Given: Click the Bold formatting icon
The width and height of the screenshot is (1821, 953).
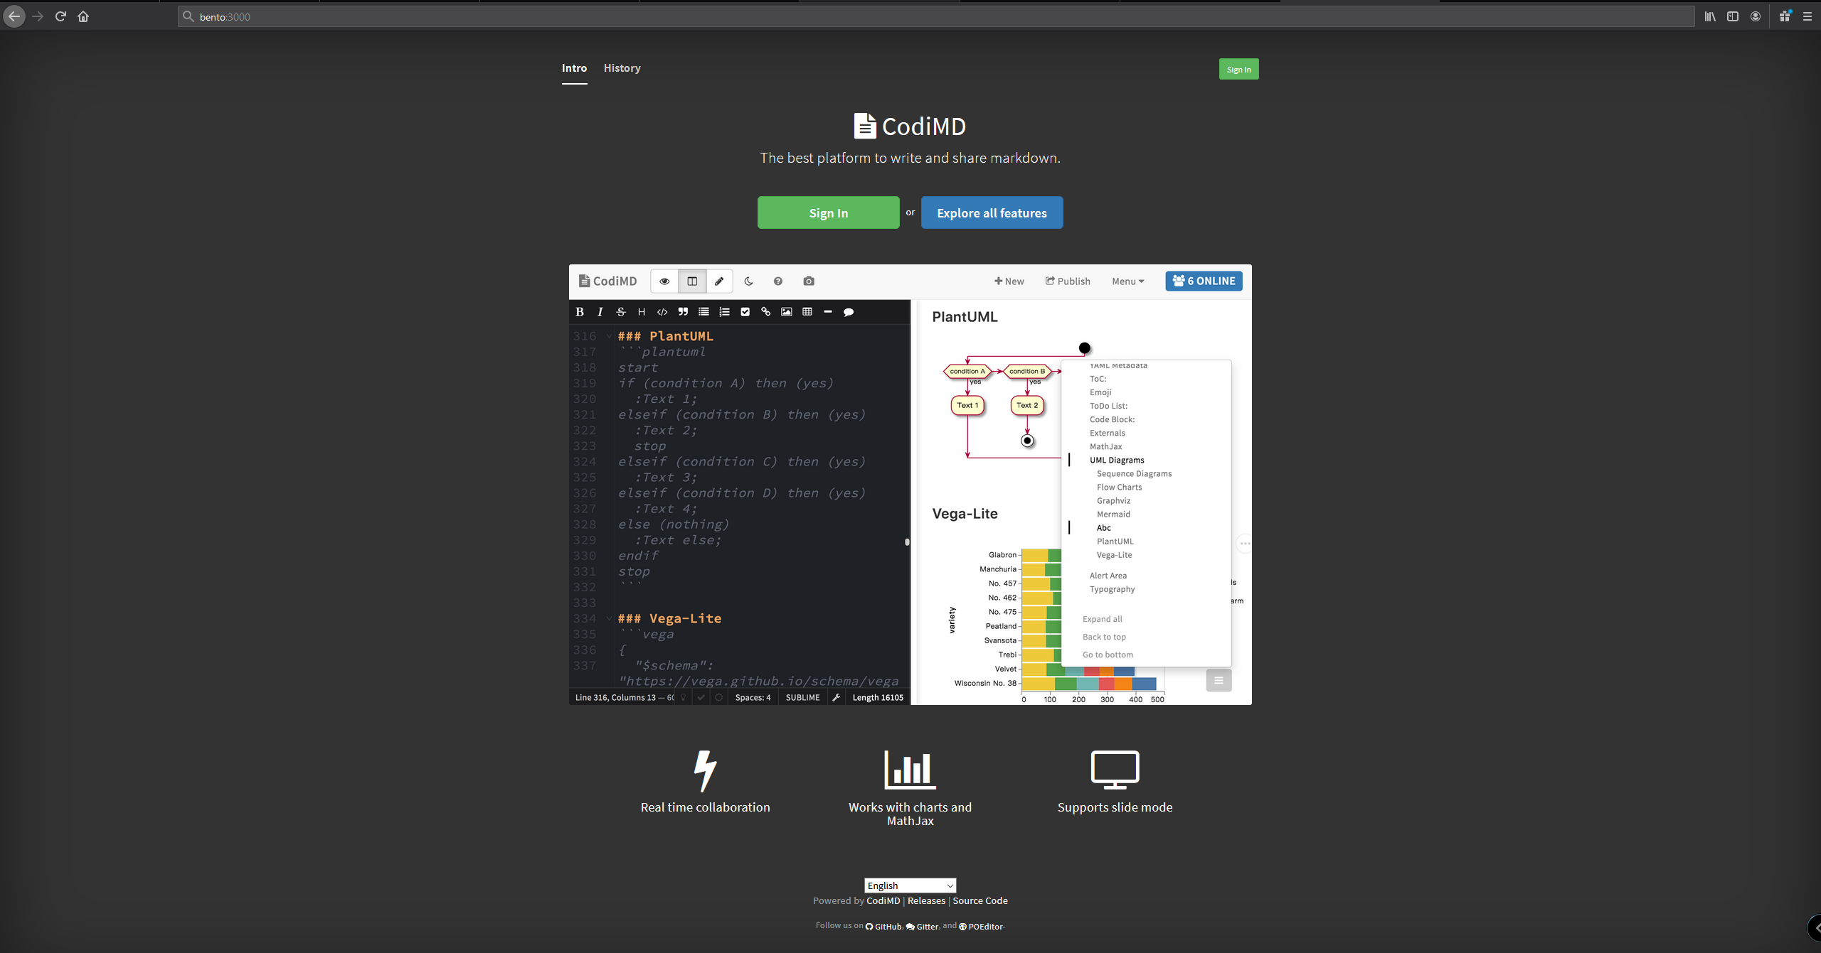Looking at the screenshot, I should 580,312.
